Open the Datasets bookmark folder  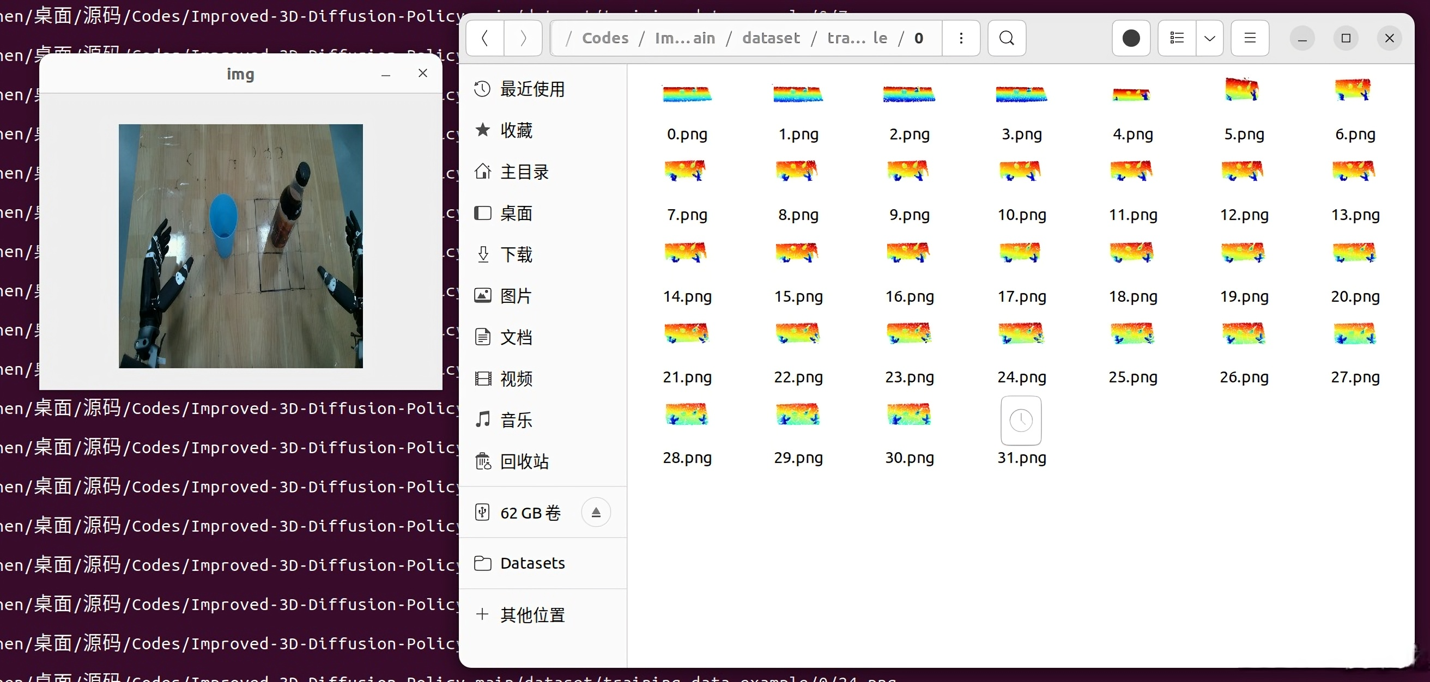tap(532, 563)
